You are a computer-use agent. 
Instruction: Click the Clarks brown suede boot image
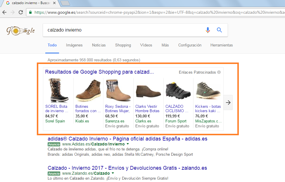pos(148,91)
